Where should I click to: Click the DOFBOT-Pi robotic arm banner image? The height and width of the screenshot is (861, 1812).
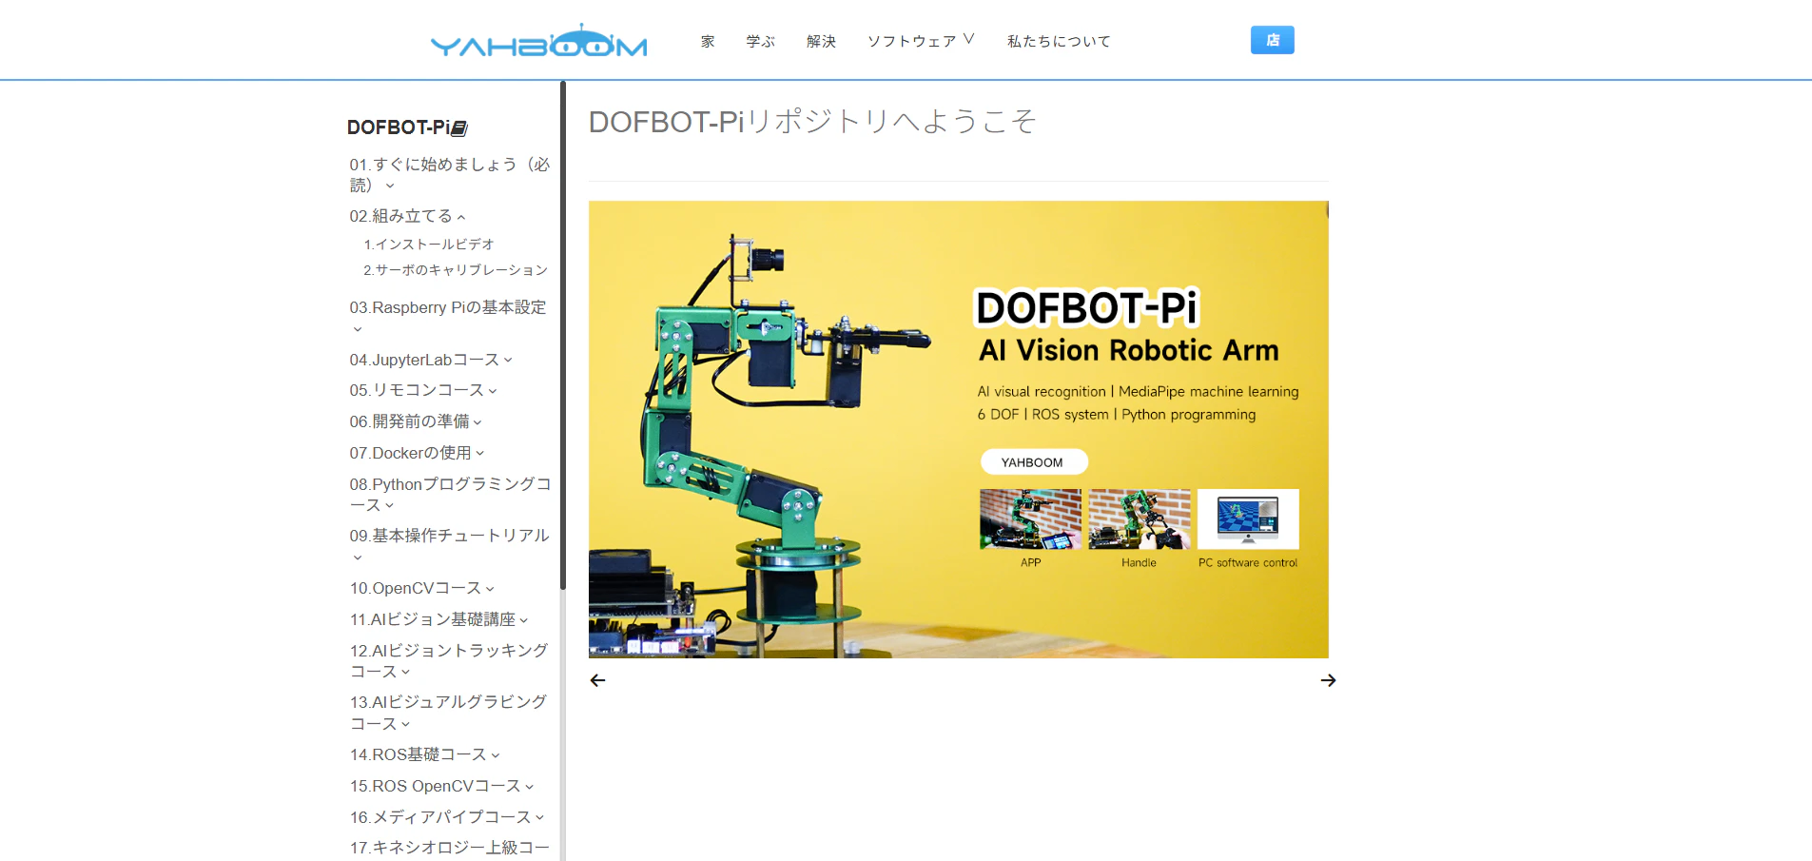coord(958,429)
